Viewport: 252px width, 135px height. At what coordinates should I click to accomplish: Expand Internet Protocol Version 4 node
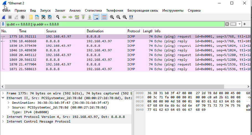[3, 117]
